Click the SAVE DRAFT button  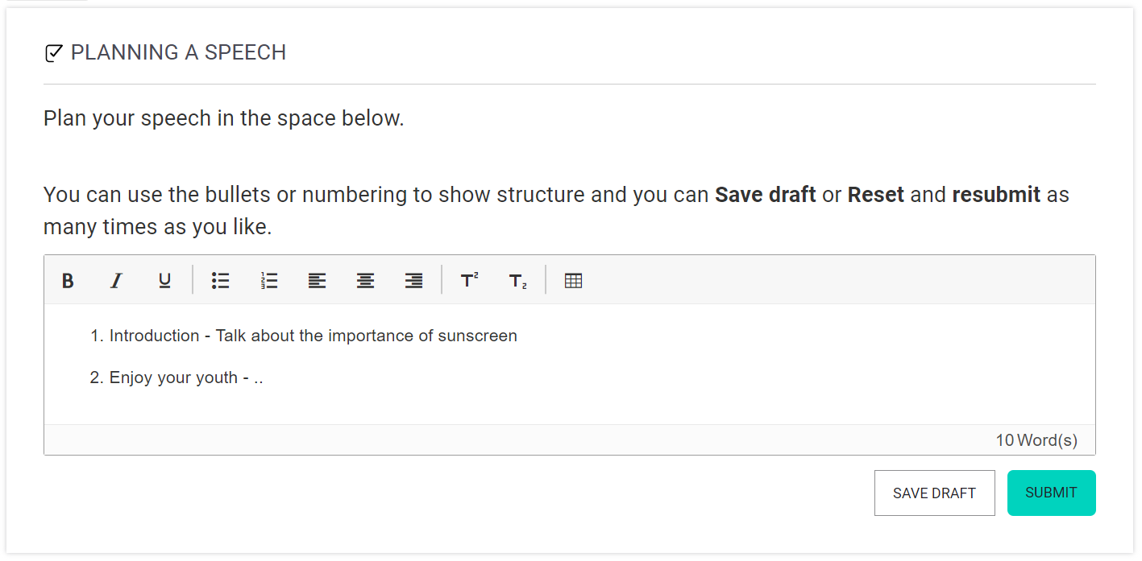click(x=934, y=493)
